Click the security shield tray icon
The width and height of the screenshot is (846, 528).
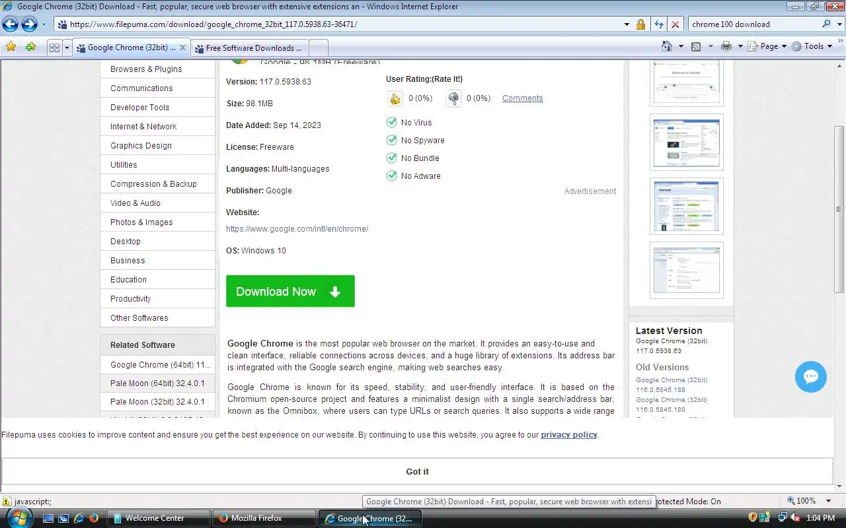[752, 517]
